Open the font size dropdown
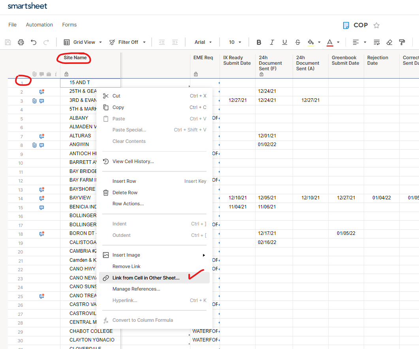419x349 pixels. (x=234, y=42)
